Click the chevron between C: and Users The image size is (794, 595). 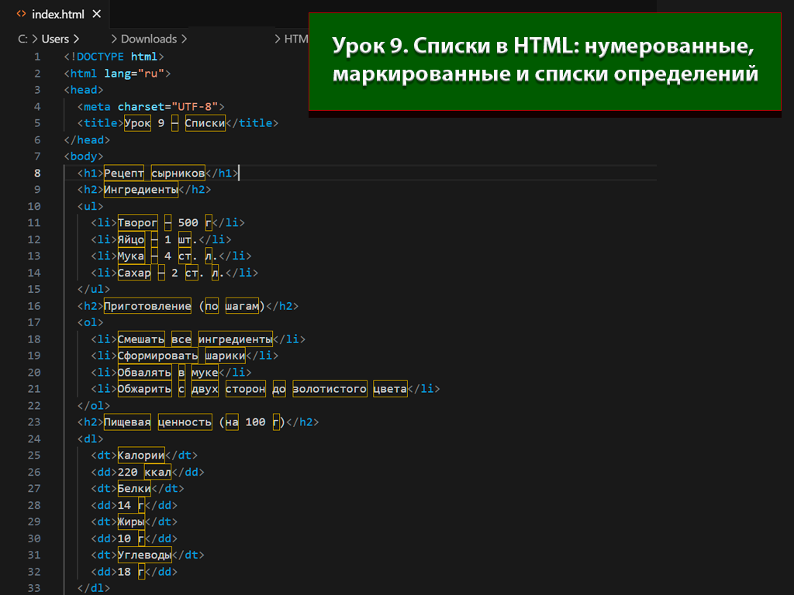tap(34, 39)
